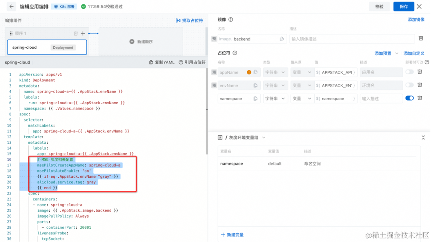Select the spring-cloud Deployment component card
This screenshot has width=432, height=242.
[47, 48]
